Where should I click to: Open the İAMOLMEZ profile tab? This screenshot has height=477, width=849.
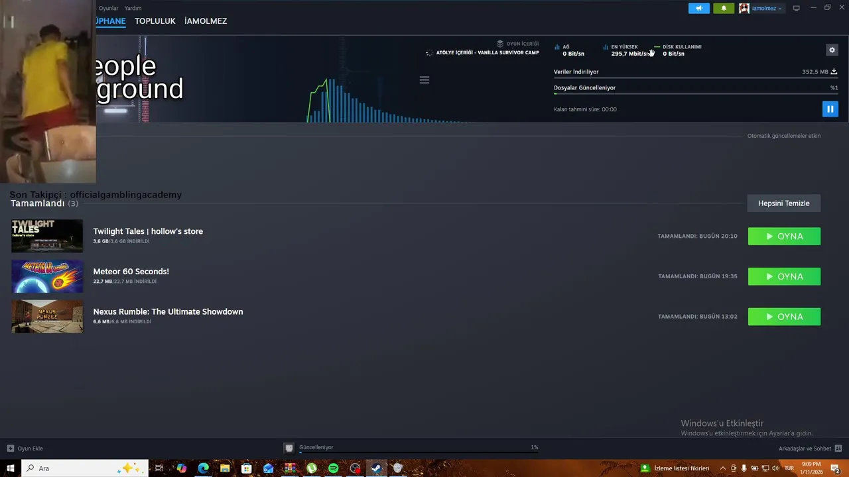pyautogui.click(x=206, y=21)
